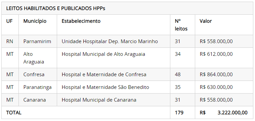Select the total beds value 179
Screen dimensions: 255x121
(179, 113)
